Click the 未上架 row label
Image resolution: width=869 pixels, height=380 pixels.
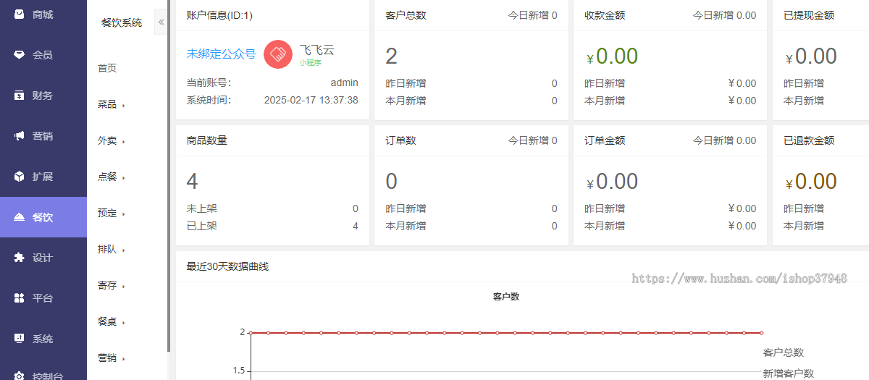202,208
